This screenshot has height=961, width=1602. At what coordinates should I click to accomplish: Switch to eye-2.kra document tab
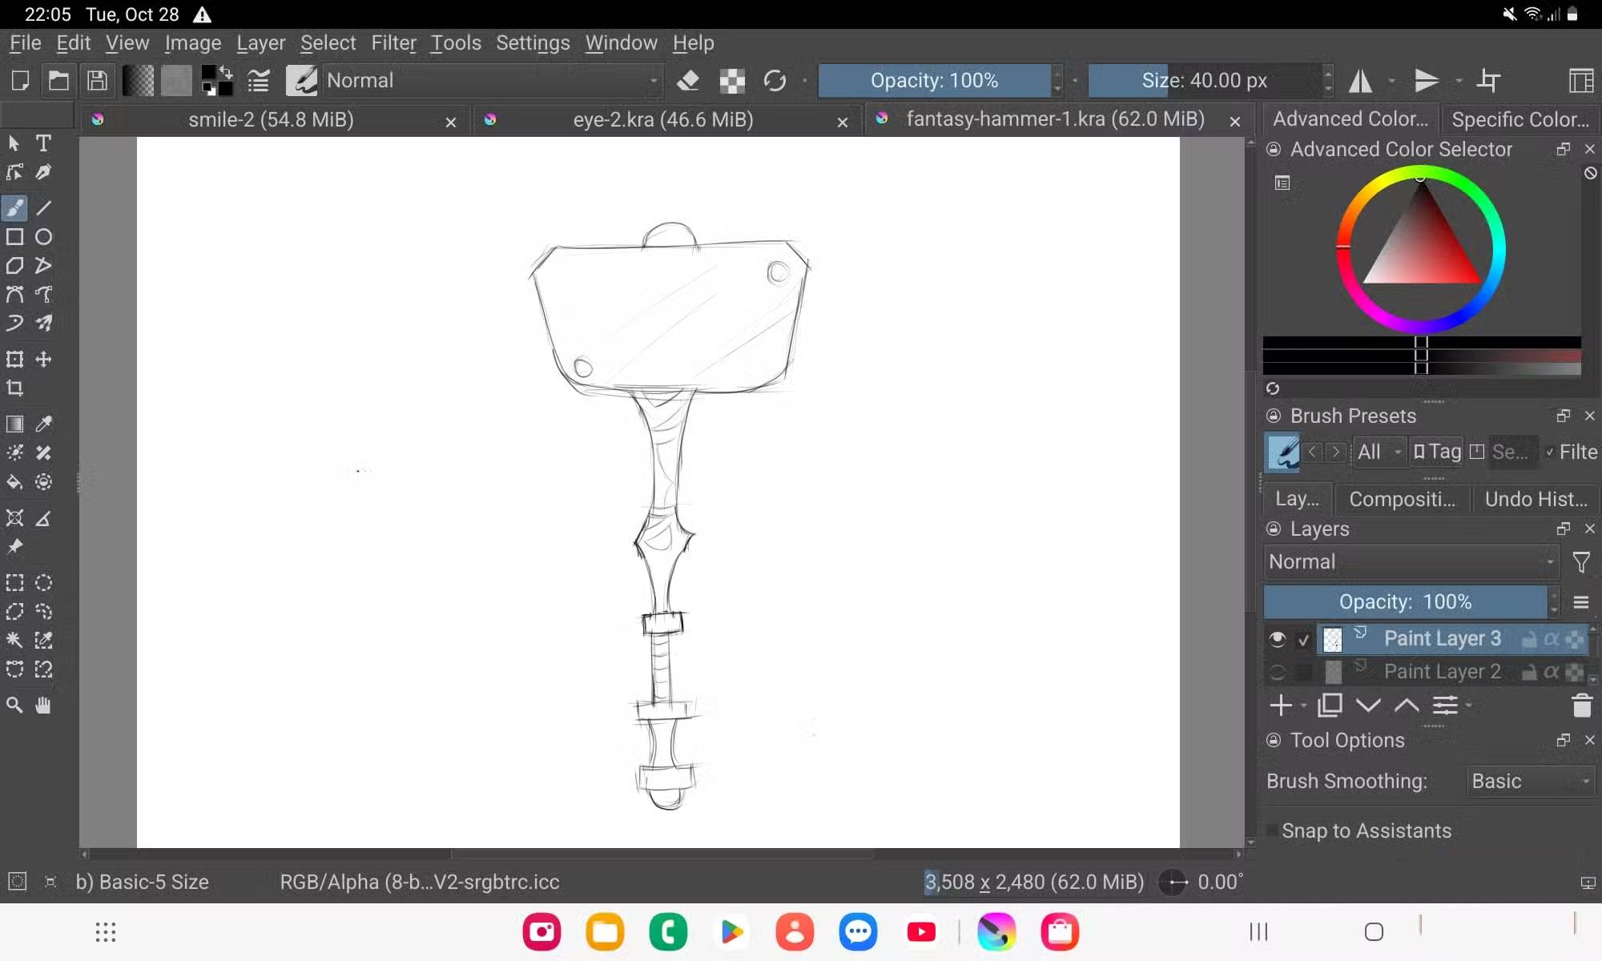click(662, 120)
